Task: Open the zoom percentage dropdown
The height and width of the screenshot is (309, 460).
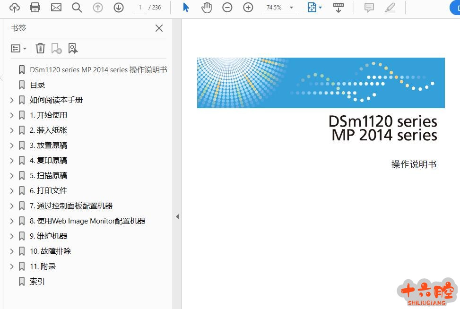Action: 291,8
